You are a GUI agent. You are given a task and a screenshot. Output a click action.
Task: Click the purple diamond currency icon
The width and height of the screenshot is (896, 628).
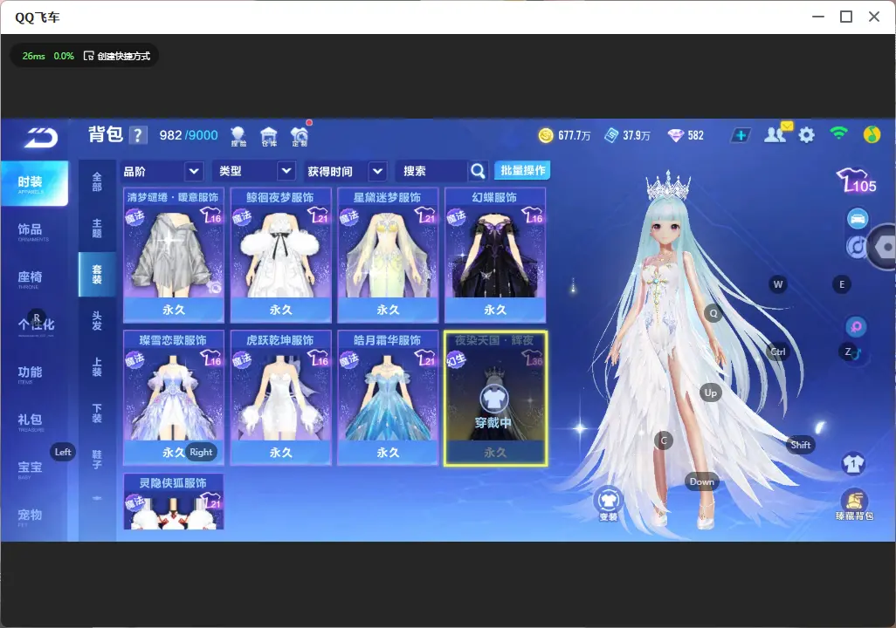point(676,135)
